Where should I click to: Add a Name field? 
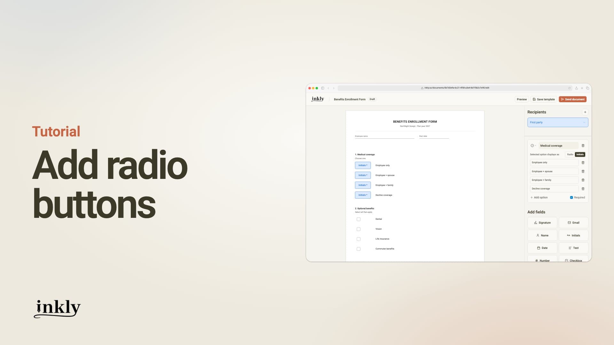click(542, 235)
